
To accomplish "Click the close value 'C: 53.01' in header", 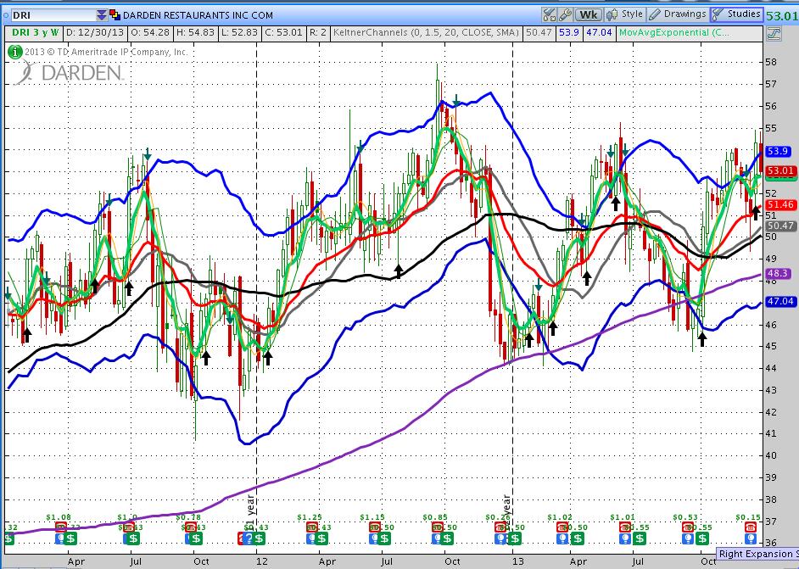I will (x=283, y=33).
